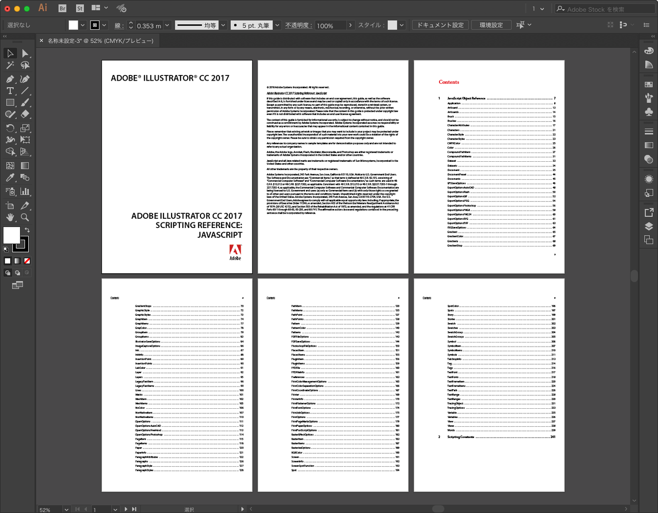This screenshot has height=513, width=658.
Task: Change screen mode button
Action: (17, 285)
